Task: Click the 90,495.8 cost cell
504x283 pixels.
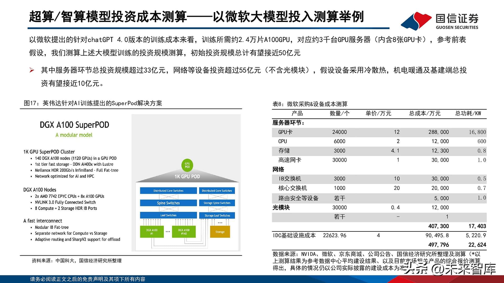Action: 437,236
